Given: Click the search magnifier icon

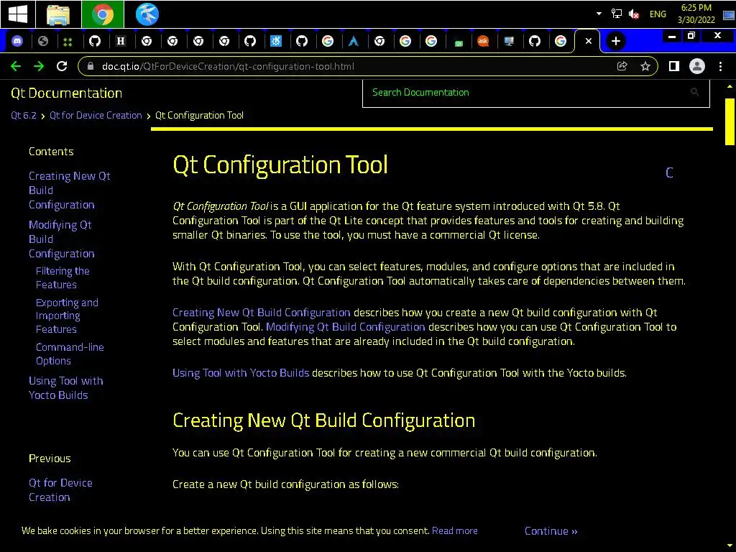Looking at the screenshot, I should [695, 92].
